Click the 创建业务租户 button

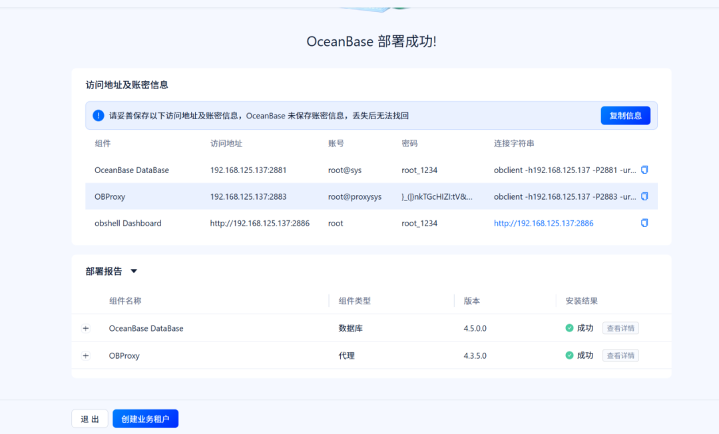[145, 419]
